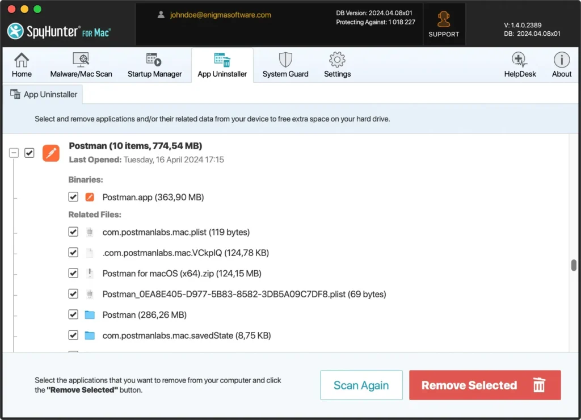Click the macOS green zoom button
The image size is (581, 420).
click(x=37, y=9)
